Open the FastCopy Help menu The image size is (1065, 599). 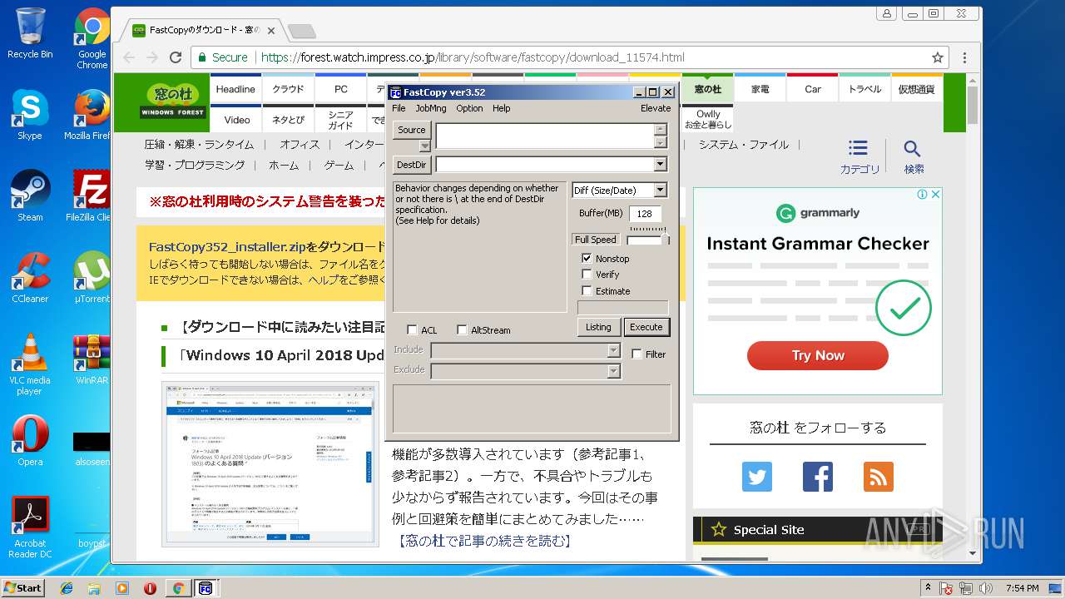point(501,108)
